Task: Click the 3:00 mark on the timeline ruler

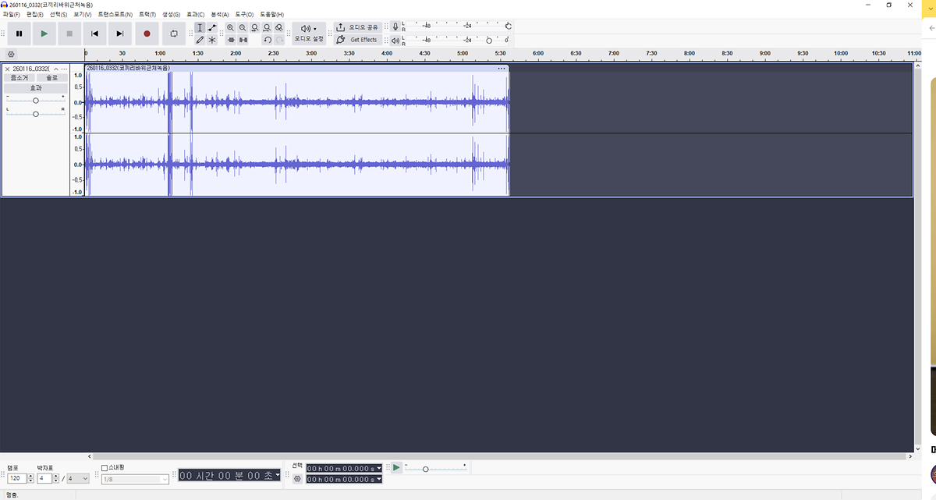Action: click(311, 53)
